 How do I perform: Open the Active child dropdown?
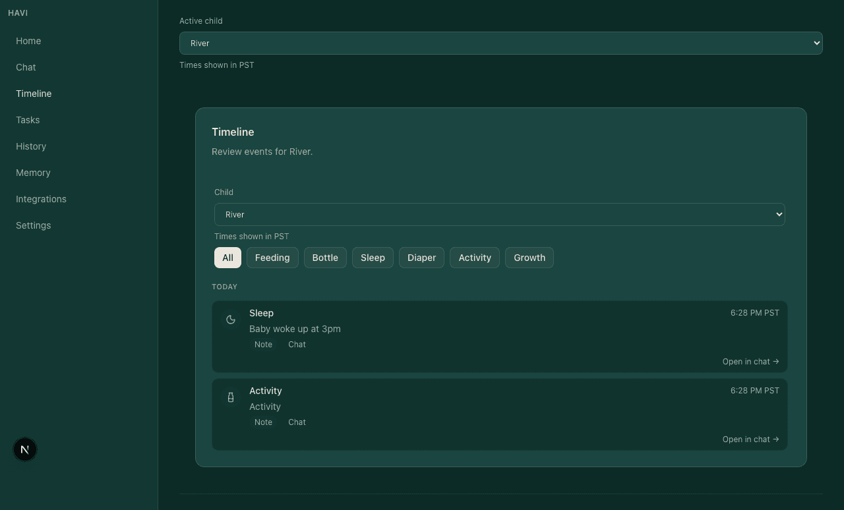(x=501, y=43)
